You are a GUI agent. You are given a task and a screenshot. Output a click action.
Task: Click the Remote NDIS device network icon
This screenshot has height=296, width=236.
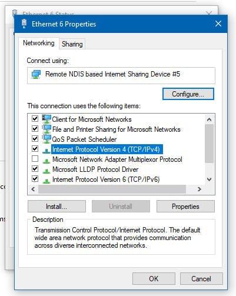click(36, 74)
